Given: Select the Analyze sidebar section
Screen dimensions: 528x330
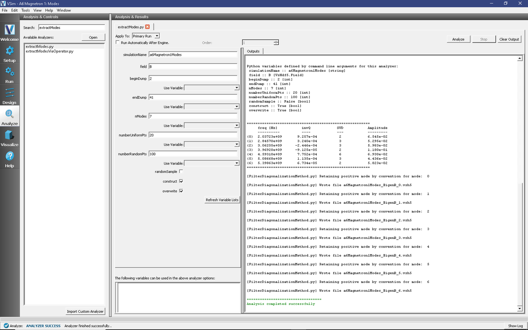Looking at the screenshot, I should 9,117.
